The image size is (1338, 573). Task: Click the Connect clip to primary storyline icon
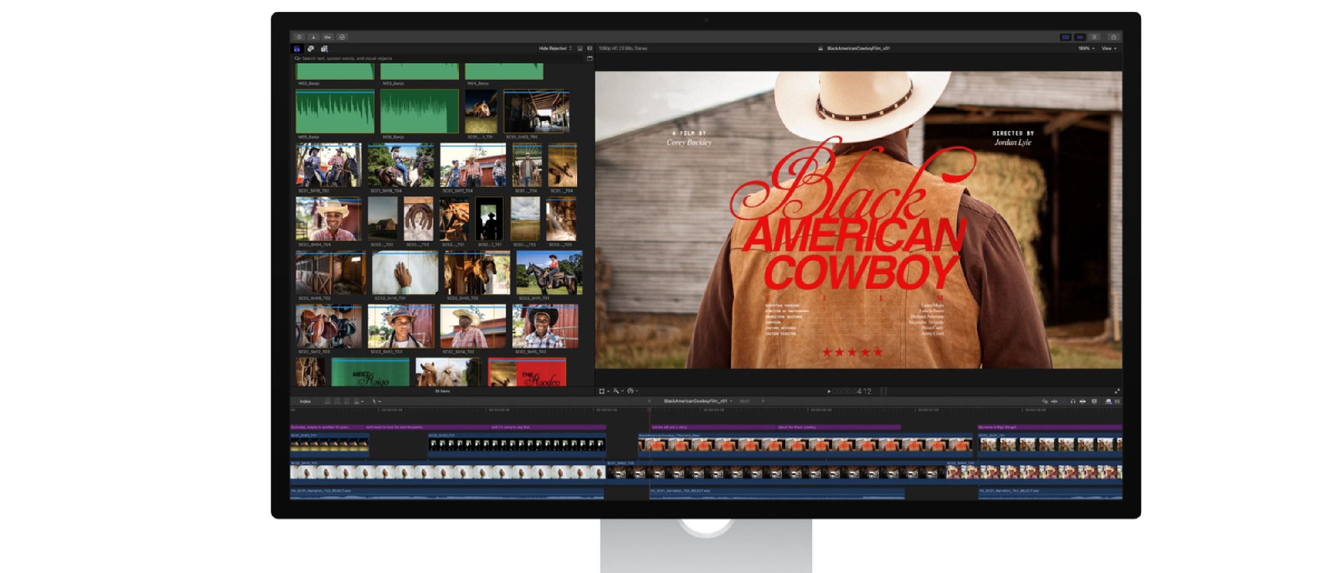click(x=328, y=401)
